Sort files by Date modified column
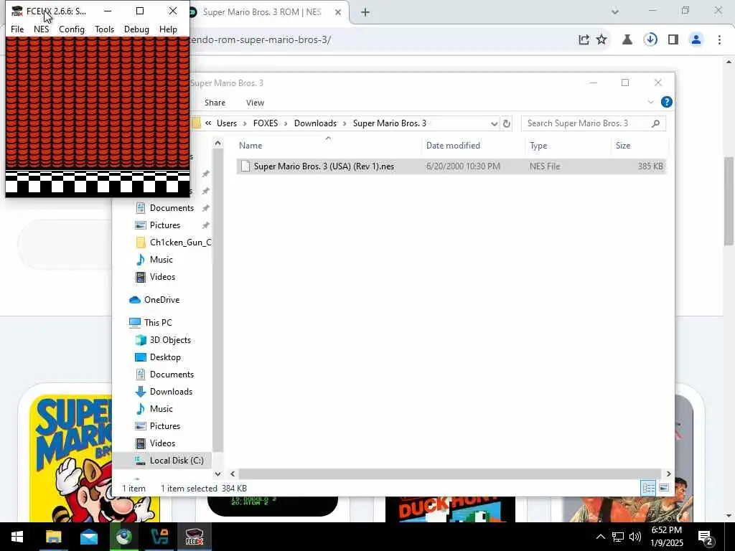The image size is (735, 551). 453,146
